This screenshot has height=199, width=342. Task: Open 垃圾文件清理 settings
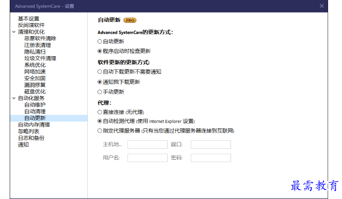click(40, 58)
